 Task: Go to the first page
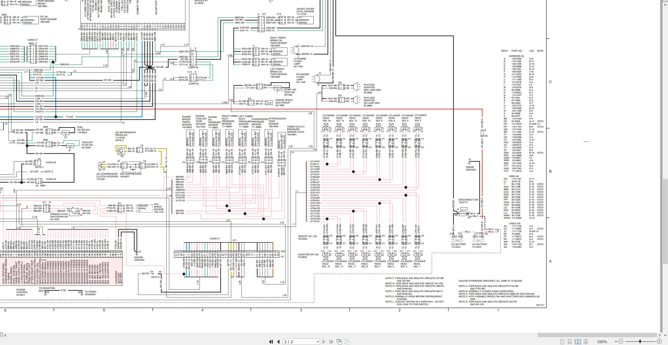point(271,342)
